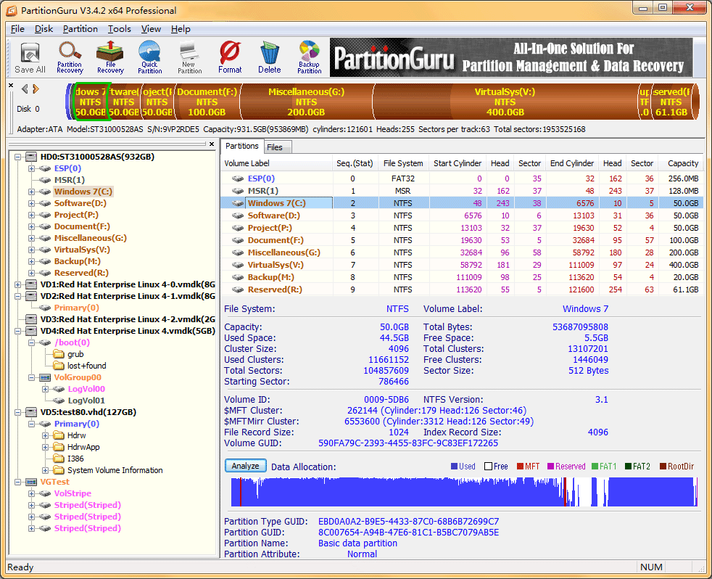Expand the Windows 7(C:) tree node
This screenshot has width=712, height=579.
coord(31,192)
